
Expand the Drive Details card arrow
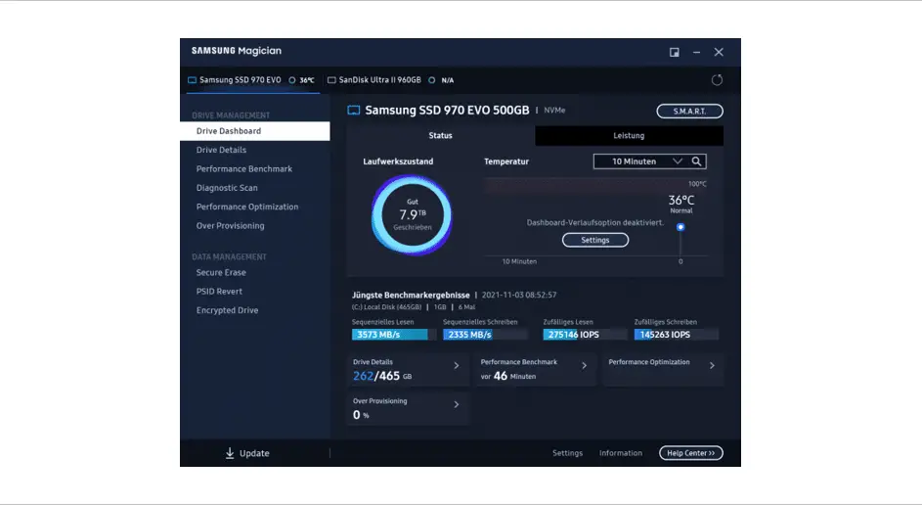(457, 365)
